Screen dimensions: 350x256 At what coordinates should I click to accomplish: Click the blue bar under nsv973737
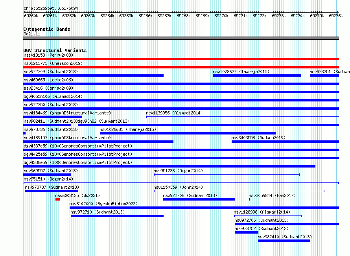coord(52,191)
